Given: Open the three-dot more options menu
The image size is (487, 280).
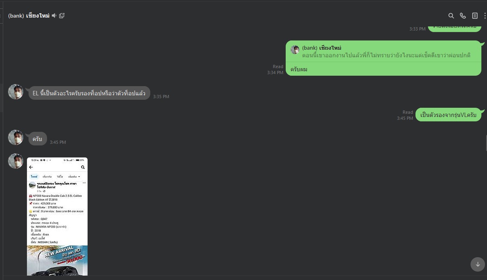Looking at the screenshot, I should tap(485, 16).
